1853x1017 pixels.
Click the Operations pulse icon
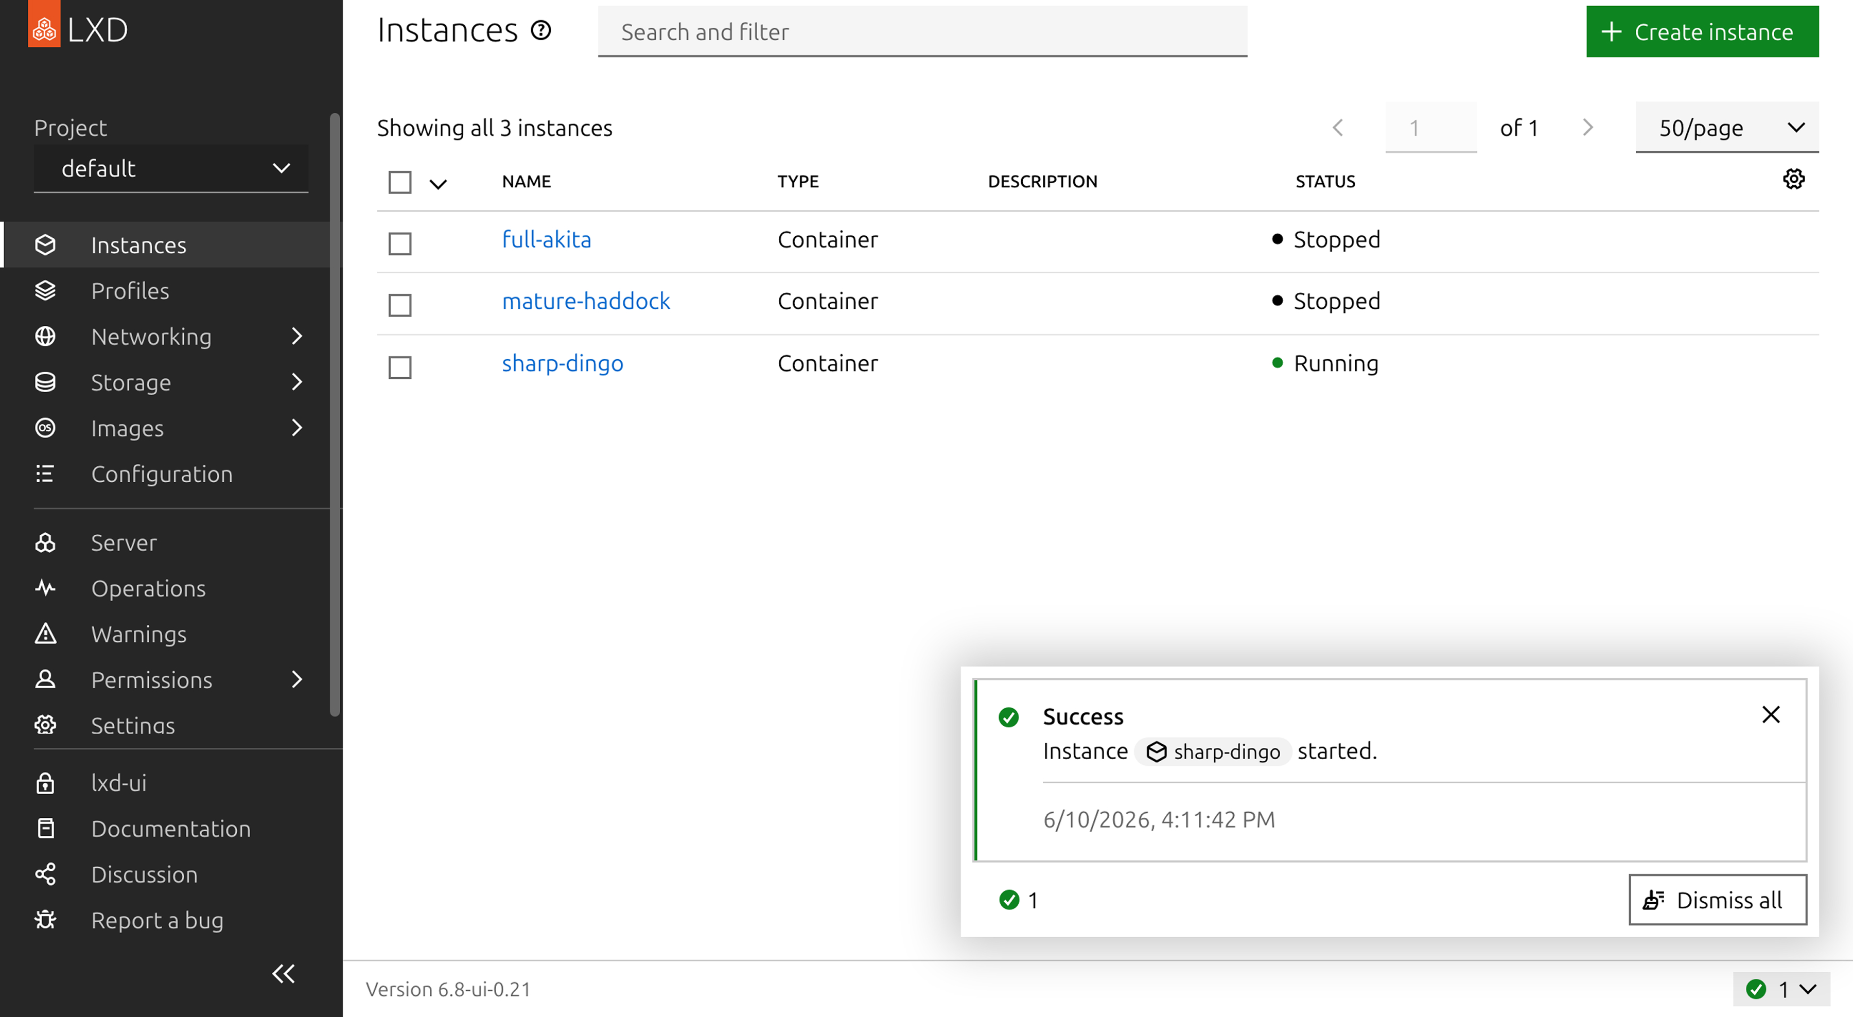click(x=45, y=588)
